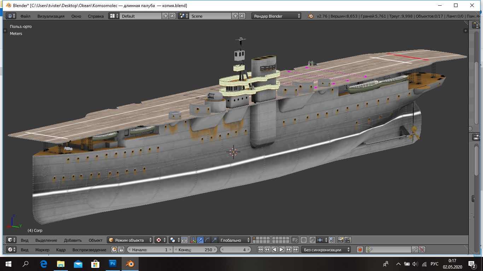Open the Режим объекта mode dropdown
Image resolution: width=483 pixels, height=271 pixels.
click(130, 240)
